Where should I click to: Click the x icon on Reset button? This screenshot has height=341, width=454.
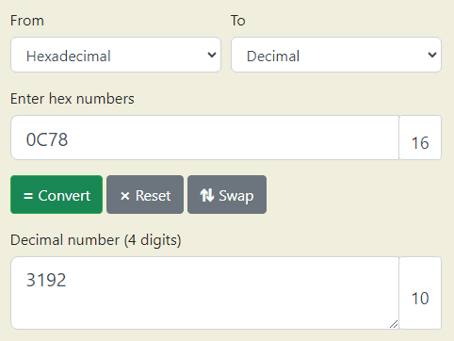coord(125,196)
